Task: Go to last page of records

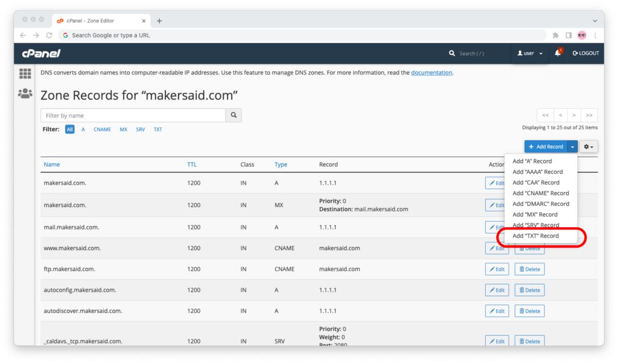Action: click(x=589, y=115)
